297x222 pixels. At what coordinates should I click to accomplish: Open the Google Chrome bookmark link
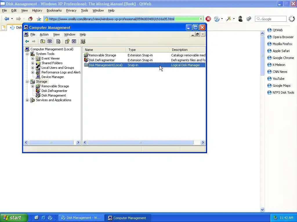pos(280,58)
